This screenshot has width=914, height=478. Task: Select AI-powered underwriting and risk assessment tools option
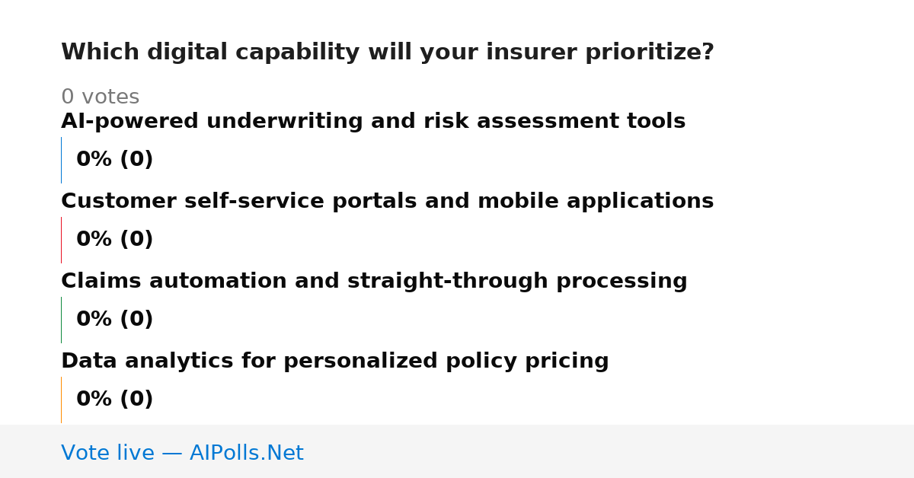pos(373,122)
